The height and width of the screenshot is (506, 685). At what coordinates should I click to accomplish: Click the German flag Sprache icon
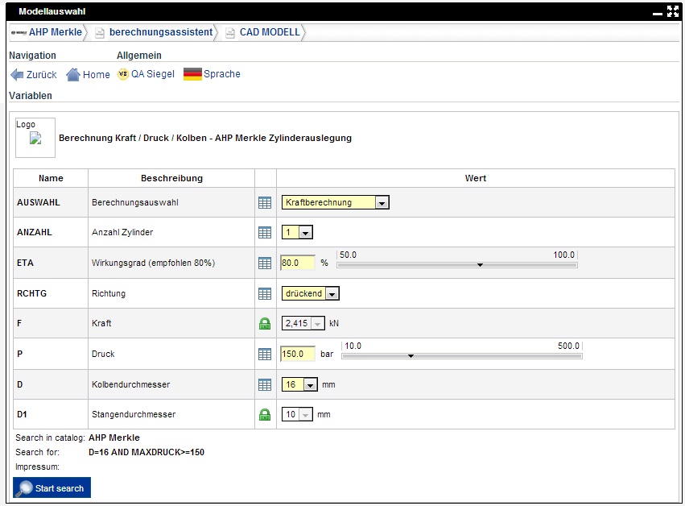click(x=192, y=74)
